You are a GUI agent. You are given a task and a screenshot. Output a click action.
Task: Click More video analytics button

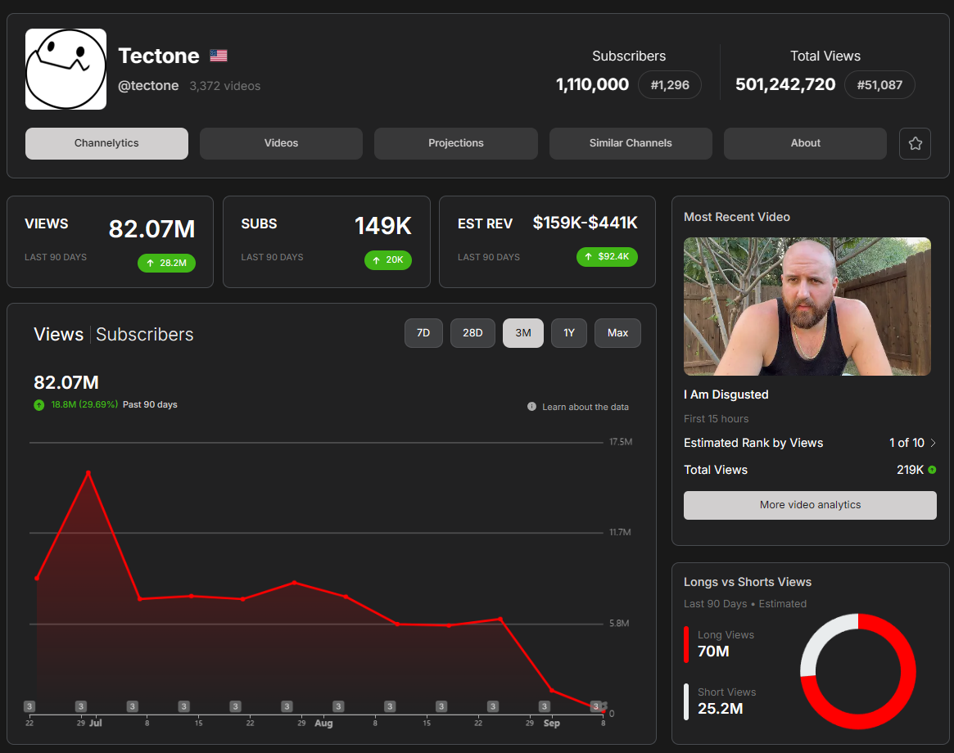(x=810, y=505)
